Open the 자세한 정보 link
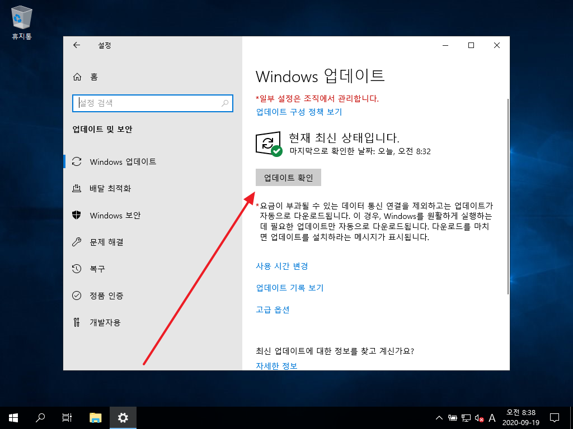The height and width of the screenshot is (429, 573). tap(276, 365)
